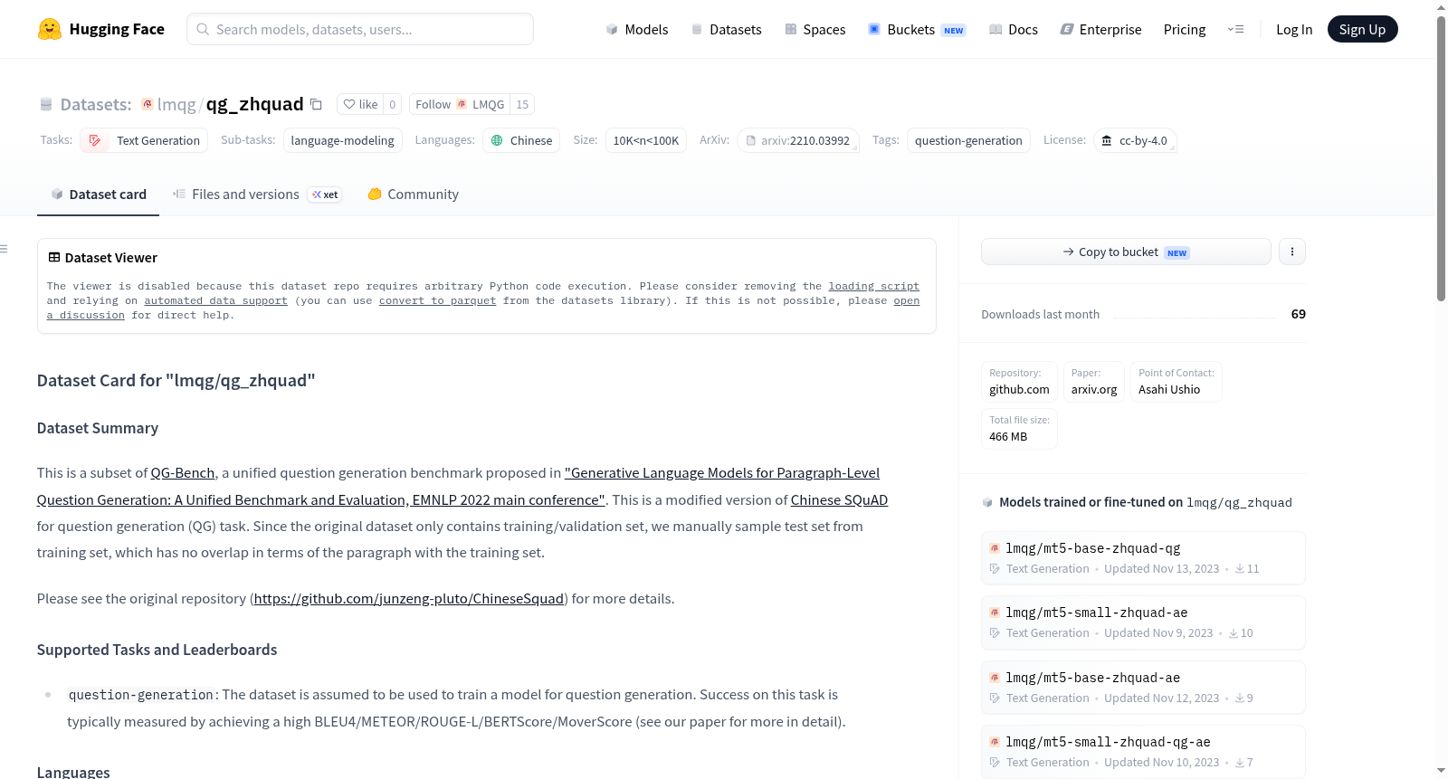Click the downloads last month value 69
The image size is (1448, 779).
tap(1299, 314)
